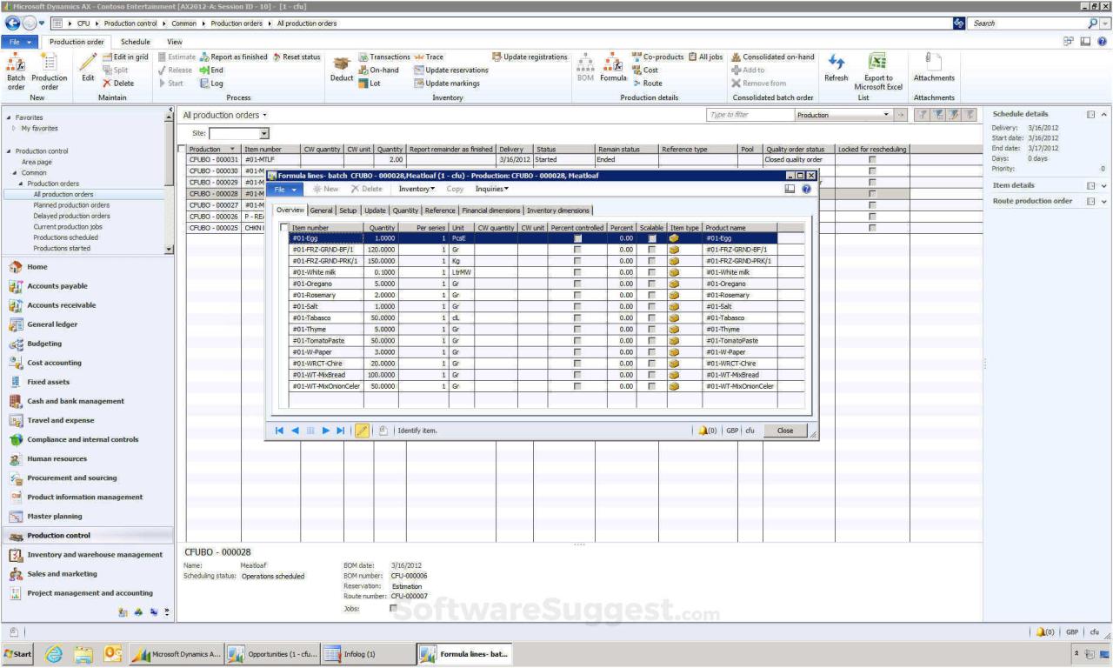Open Master planning module
Viewport: 1113px width, 668px height.
point(55,516)
